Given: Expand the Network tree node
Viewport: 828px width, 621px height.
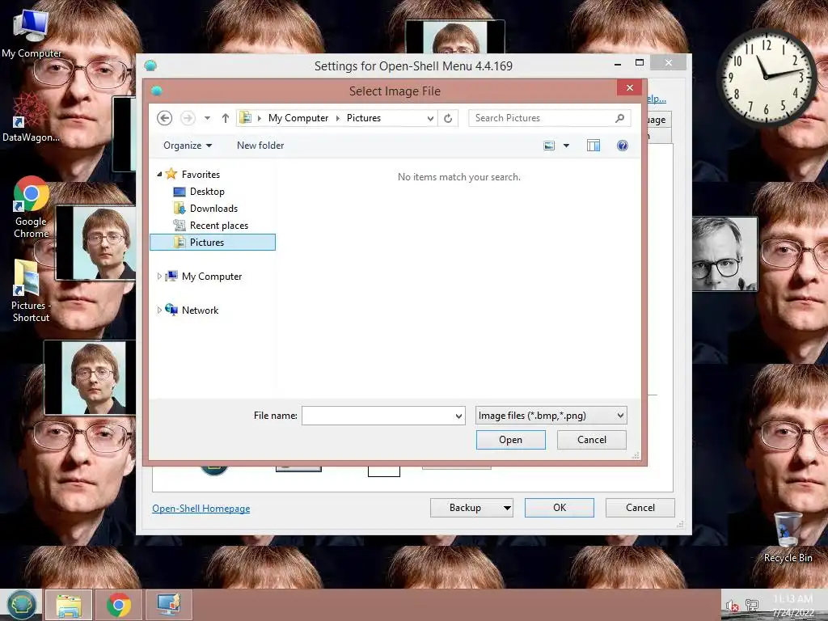Looking at the screenshot, I should (159, 310).
